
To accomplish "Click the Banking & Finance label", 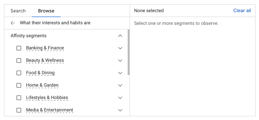I will [x=45, y=48].
